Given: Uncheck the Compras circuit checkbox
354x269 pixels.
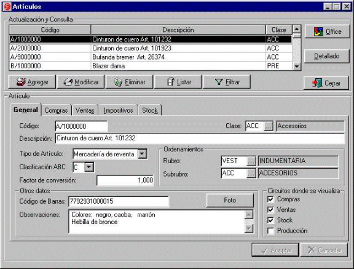Looking at the screenshot, I should (x=270, y=199).
